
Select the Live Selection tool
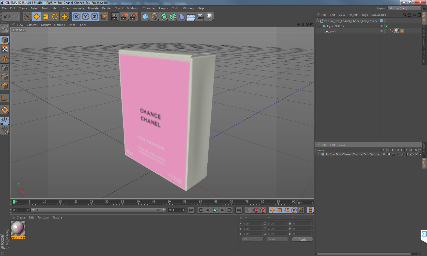click(27, 17)
